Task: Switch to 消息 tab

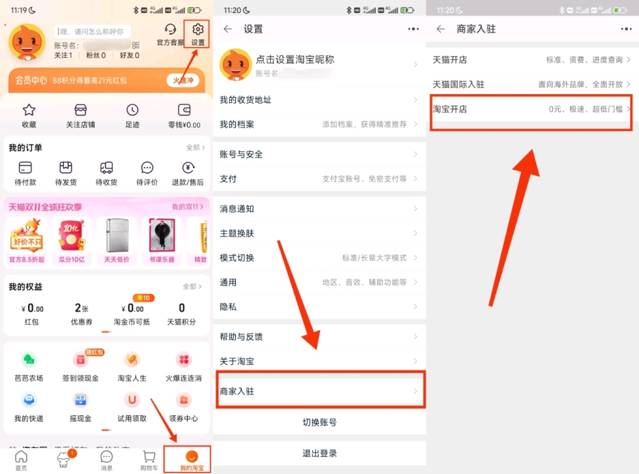Action: point(106,460)
